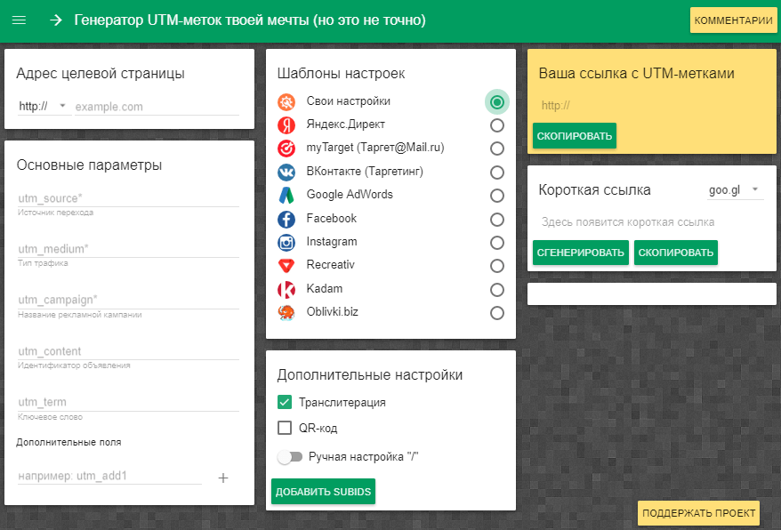Click the Kadam logo icon
781x530 pixels.
click(286, 289)
